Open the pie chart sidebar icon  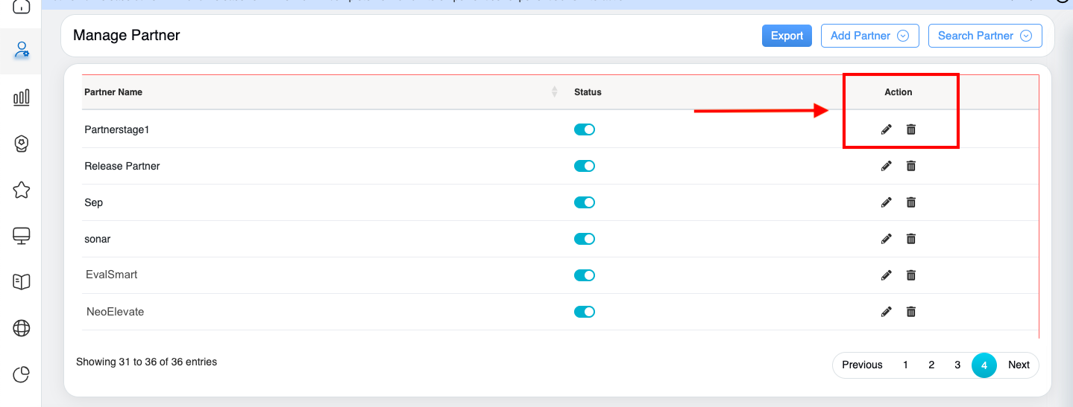(x=22, y=374)
